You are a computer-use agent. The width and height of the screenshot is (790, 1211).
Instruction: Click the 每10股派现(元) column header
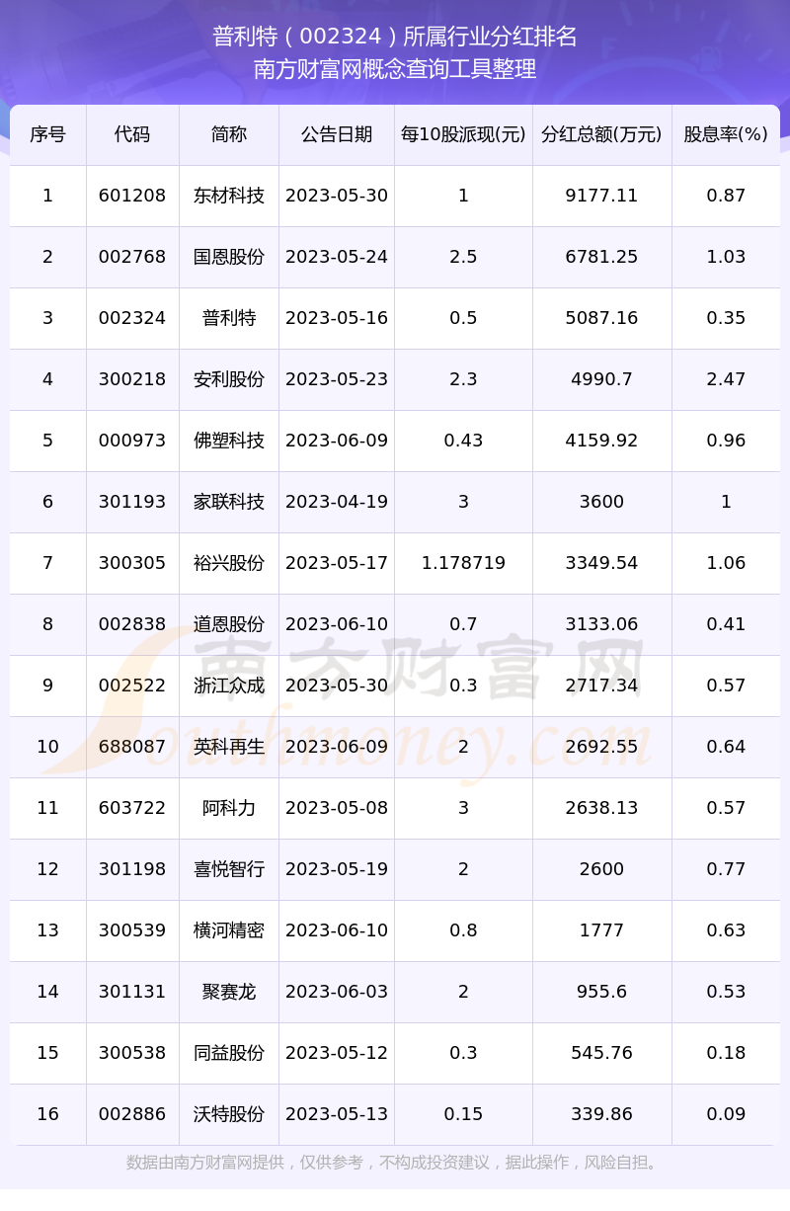(463, 134)
